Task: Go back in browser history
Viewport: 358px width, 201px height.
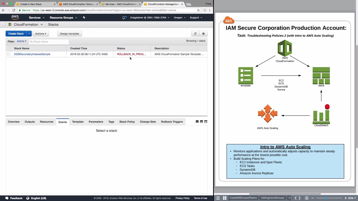Action: (3, 10)
